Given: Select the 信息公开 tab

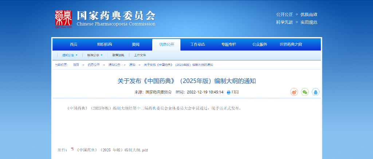Looking at the screenshot, I should [166, 44].
